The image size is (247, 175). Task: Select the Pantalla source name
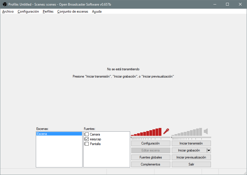pyautogui.click(x=95, y=144)
